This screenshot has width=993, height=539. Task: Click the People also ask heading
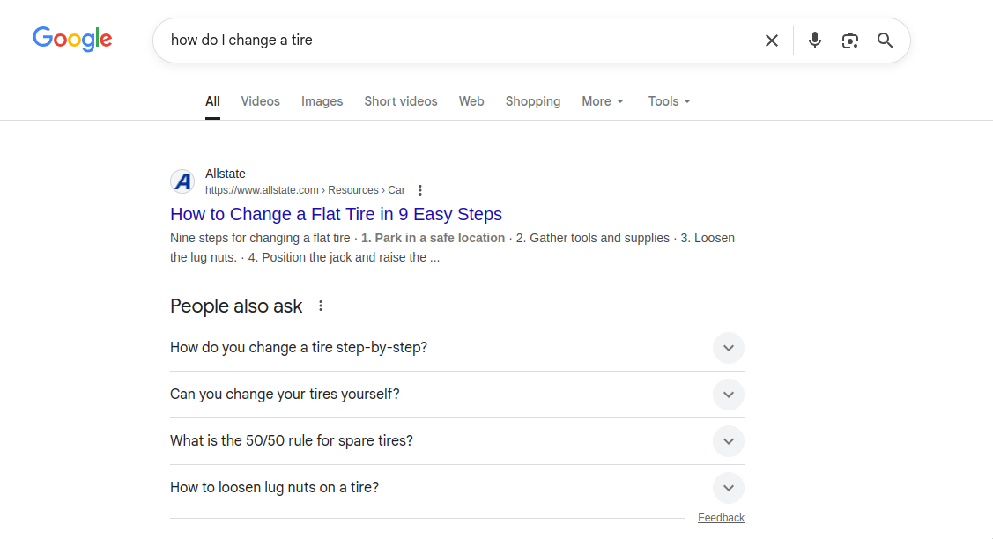[x=236, y=306]
